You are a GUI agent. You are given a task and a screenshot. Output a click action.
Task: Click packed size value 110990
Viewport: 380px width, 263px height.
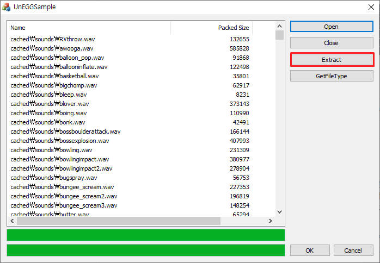tap(240, 113)
